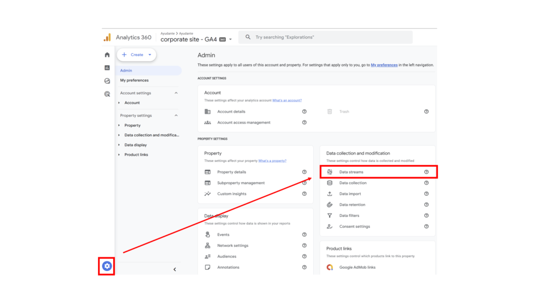This screenshot has width=539, height=303.
Task: Open Annotations settings
Action: click(228, 267)
